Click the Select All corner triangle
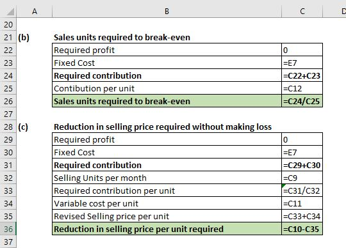The height and width of the screenshot is (248, 346). click(x=10, y=12)
